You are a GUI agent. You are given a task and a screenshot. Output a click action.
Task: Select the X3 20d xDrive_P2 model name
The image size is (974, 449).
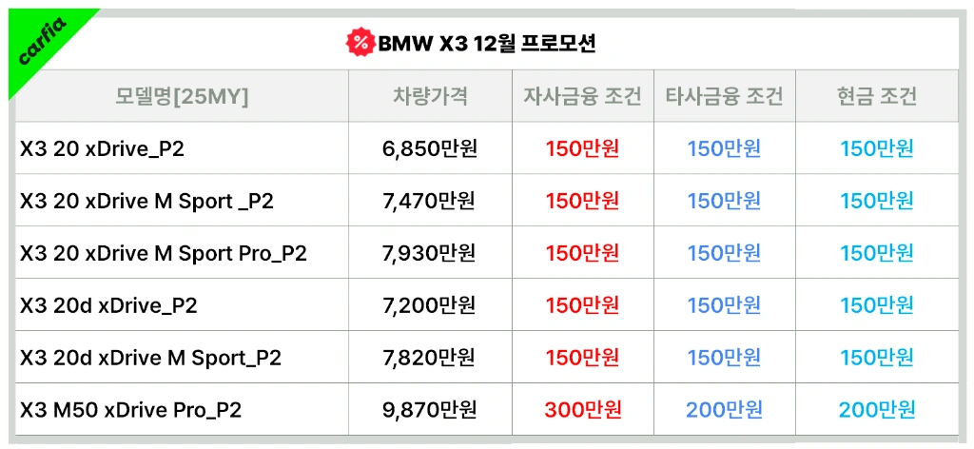108,305
